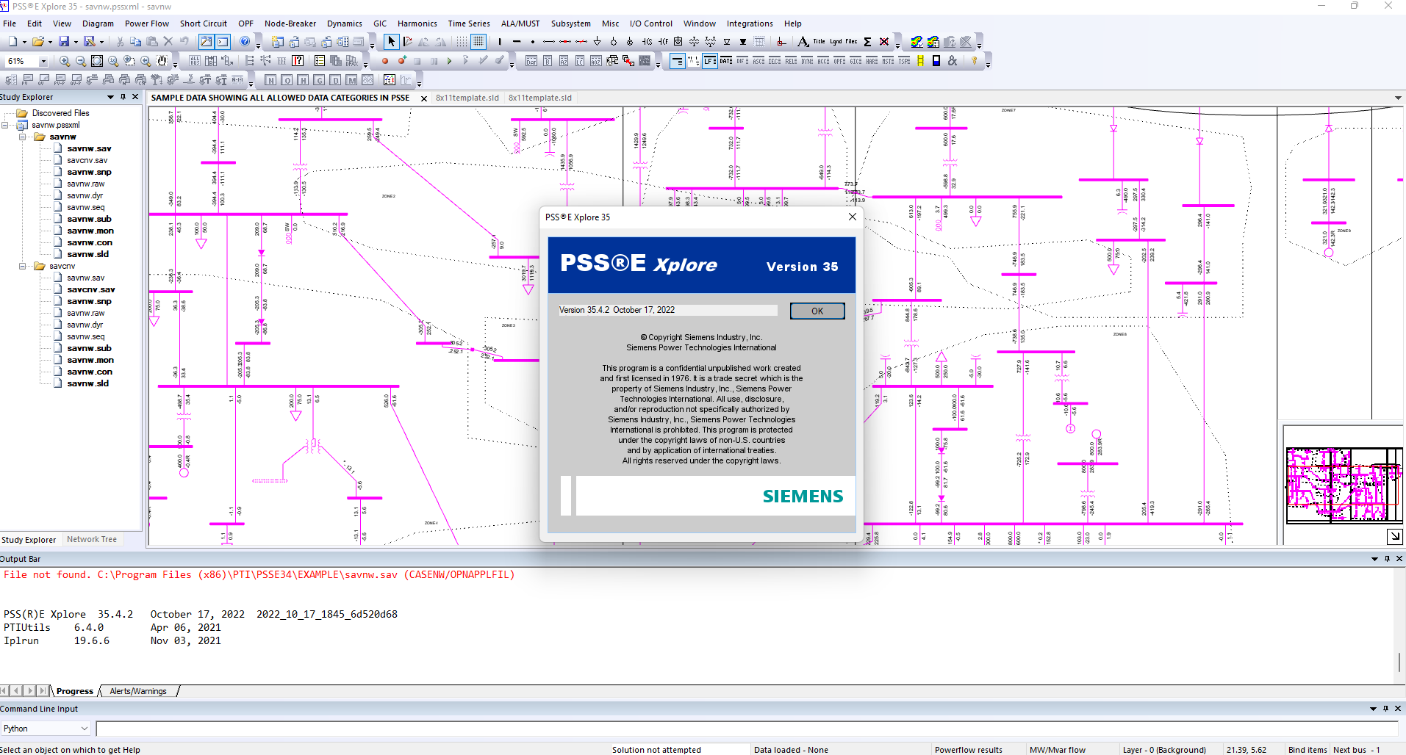Select savnw.sav in the savnw folder
The width and height of the screenshot is (1406, 755).
pyautogui.click(x=89, y=148)
